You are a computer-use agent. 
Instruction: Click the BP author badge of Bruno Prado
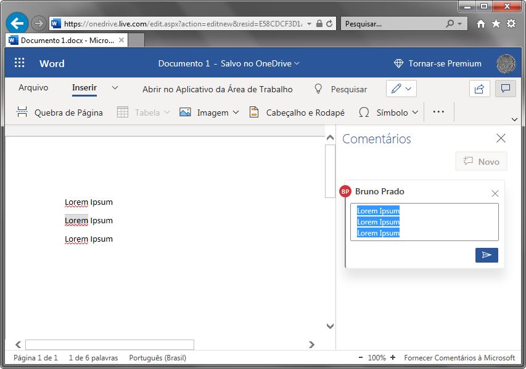(345, 191)
